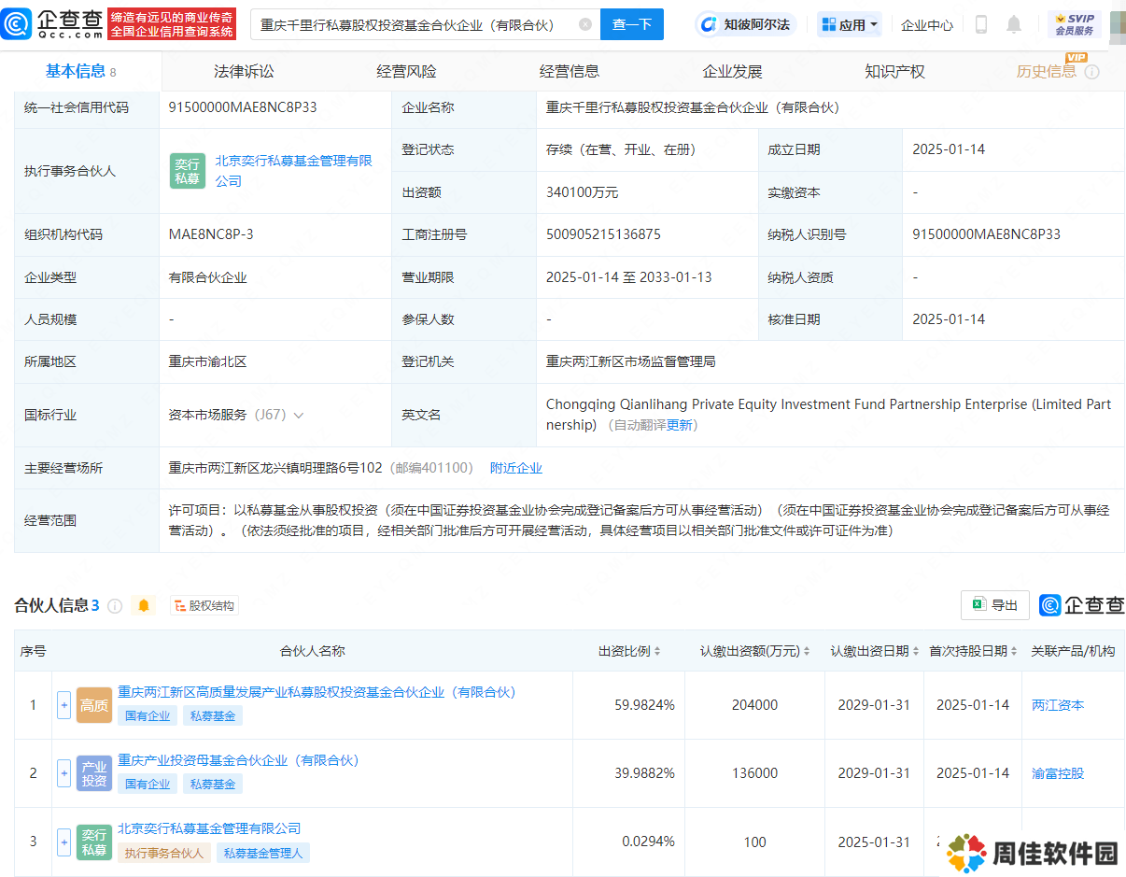This screenshot has height=877, width=1126.
Task: Click the 高质 logo badge in row 1
Action: point(94,705)
